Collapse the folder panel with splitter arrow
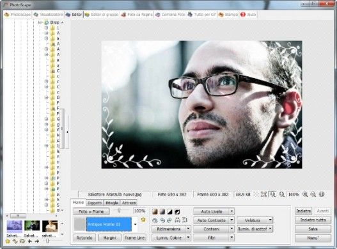The height and width of the screenshot is (249, 337). tap(67, 132)
